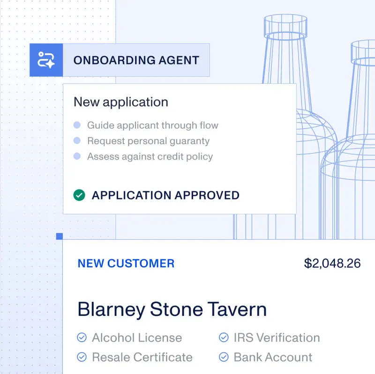Select the ONBOARDING AGENT label
Screen dimensions: 375x374
(x=136, y=60)
